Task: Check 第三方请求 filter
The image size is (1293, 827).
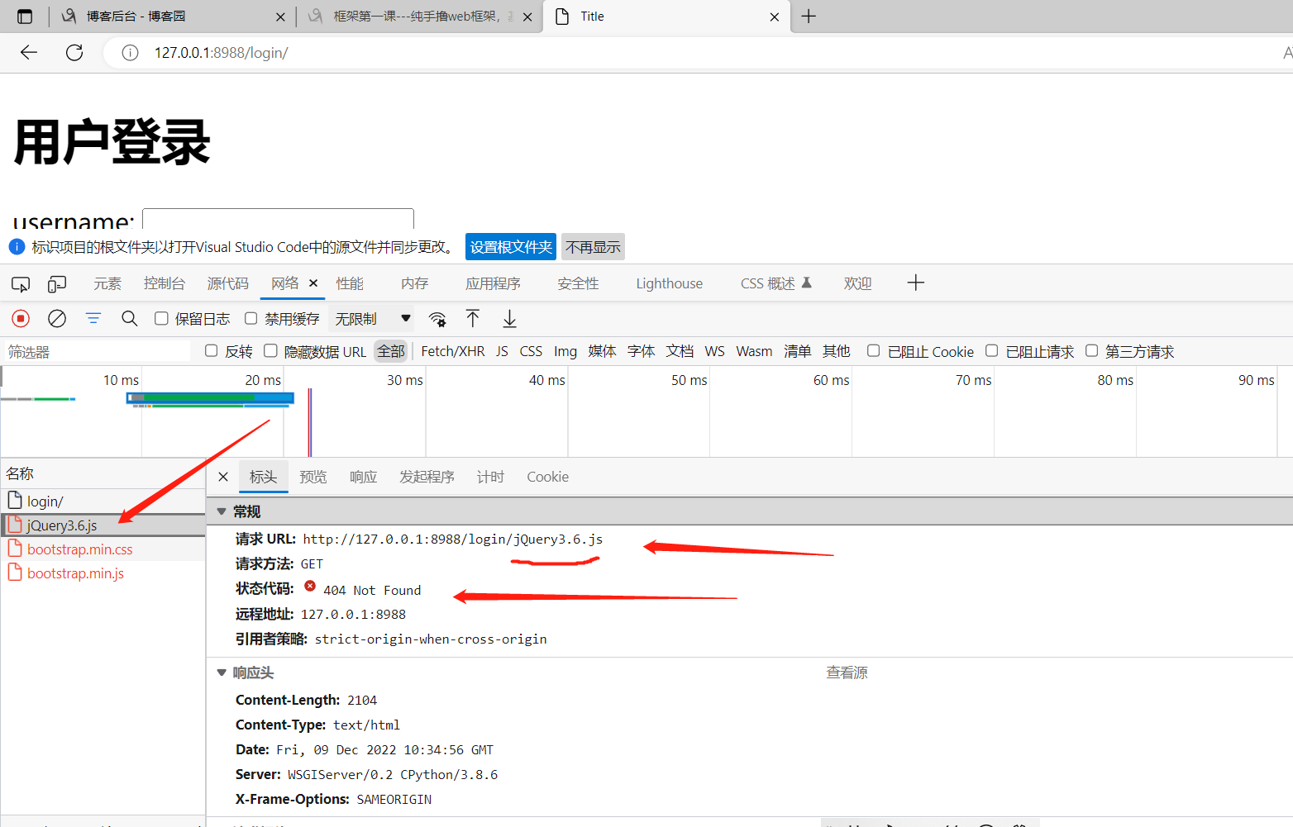Action: (x=1092, y=351)
